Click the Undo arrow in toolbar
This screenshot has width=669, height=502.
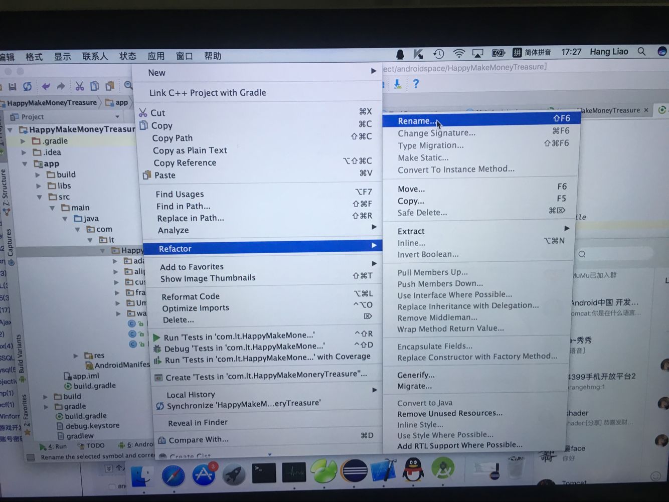tap(46, 86)
